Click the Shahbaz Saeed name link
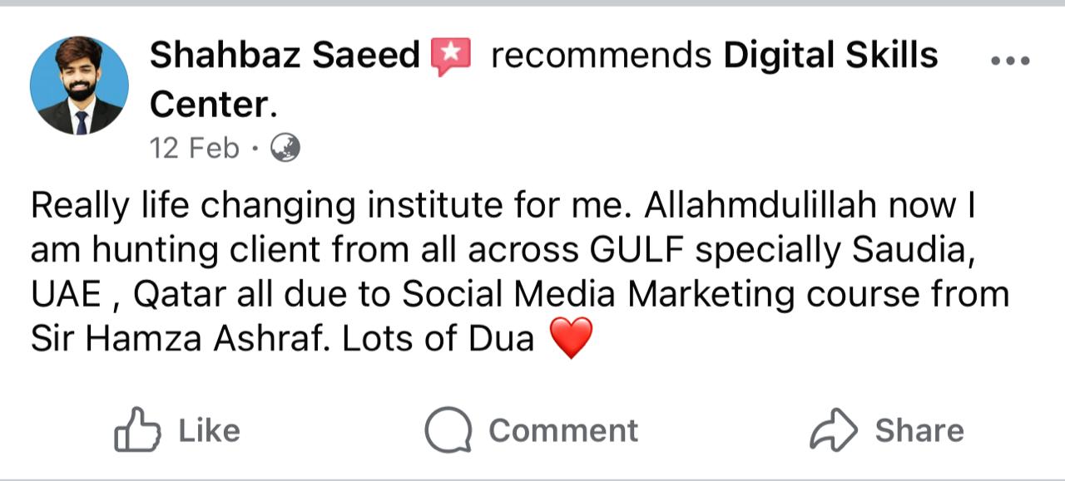This screenshot has height=481, width=1065. 285,56
